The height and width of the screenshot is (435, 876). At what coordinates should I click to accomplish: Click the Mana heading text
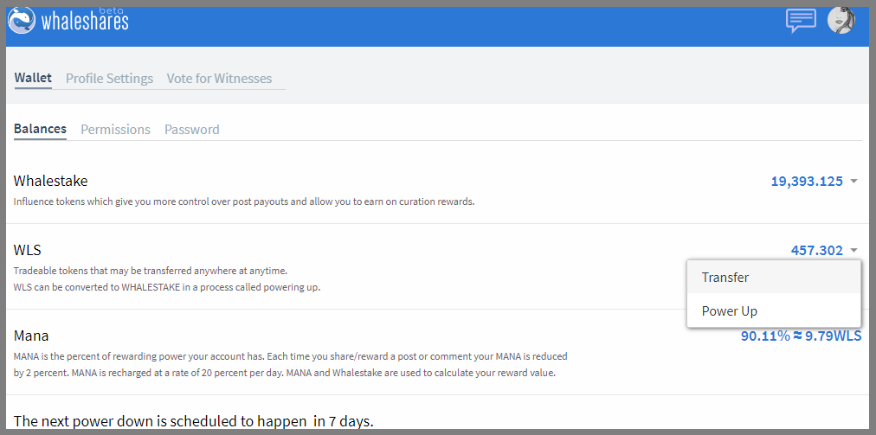[31, 336]
